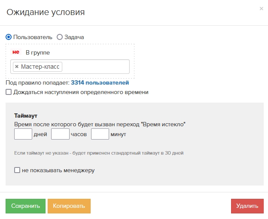Viewport: 268px width, 219px height.
Task: Click the Таймаут section heading
Action: click(26, 116)
